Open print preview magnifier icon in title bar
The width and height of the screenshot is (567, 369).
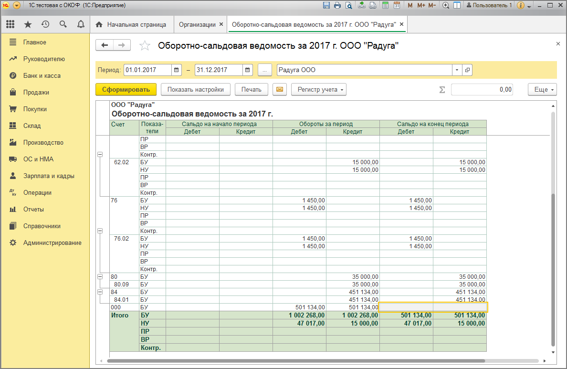coord(348,5)
